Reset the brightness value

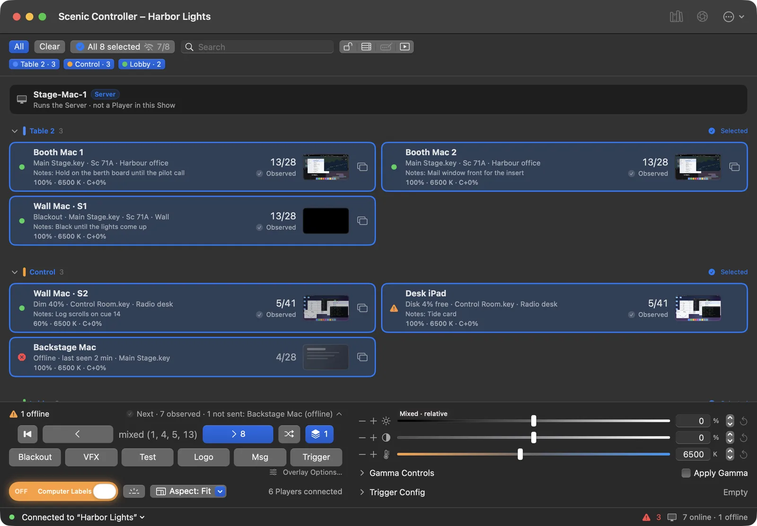[x=744, y=421]
